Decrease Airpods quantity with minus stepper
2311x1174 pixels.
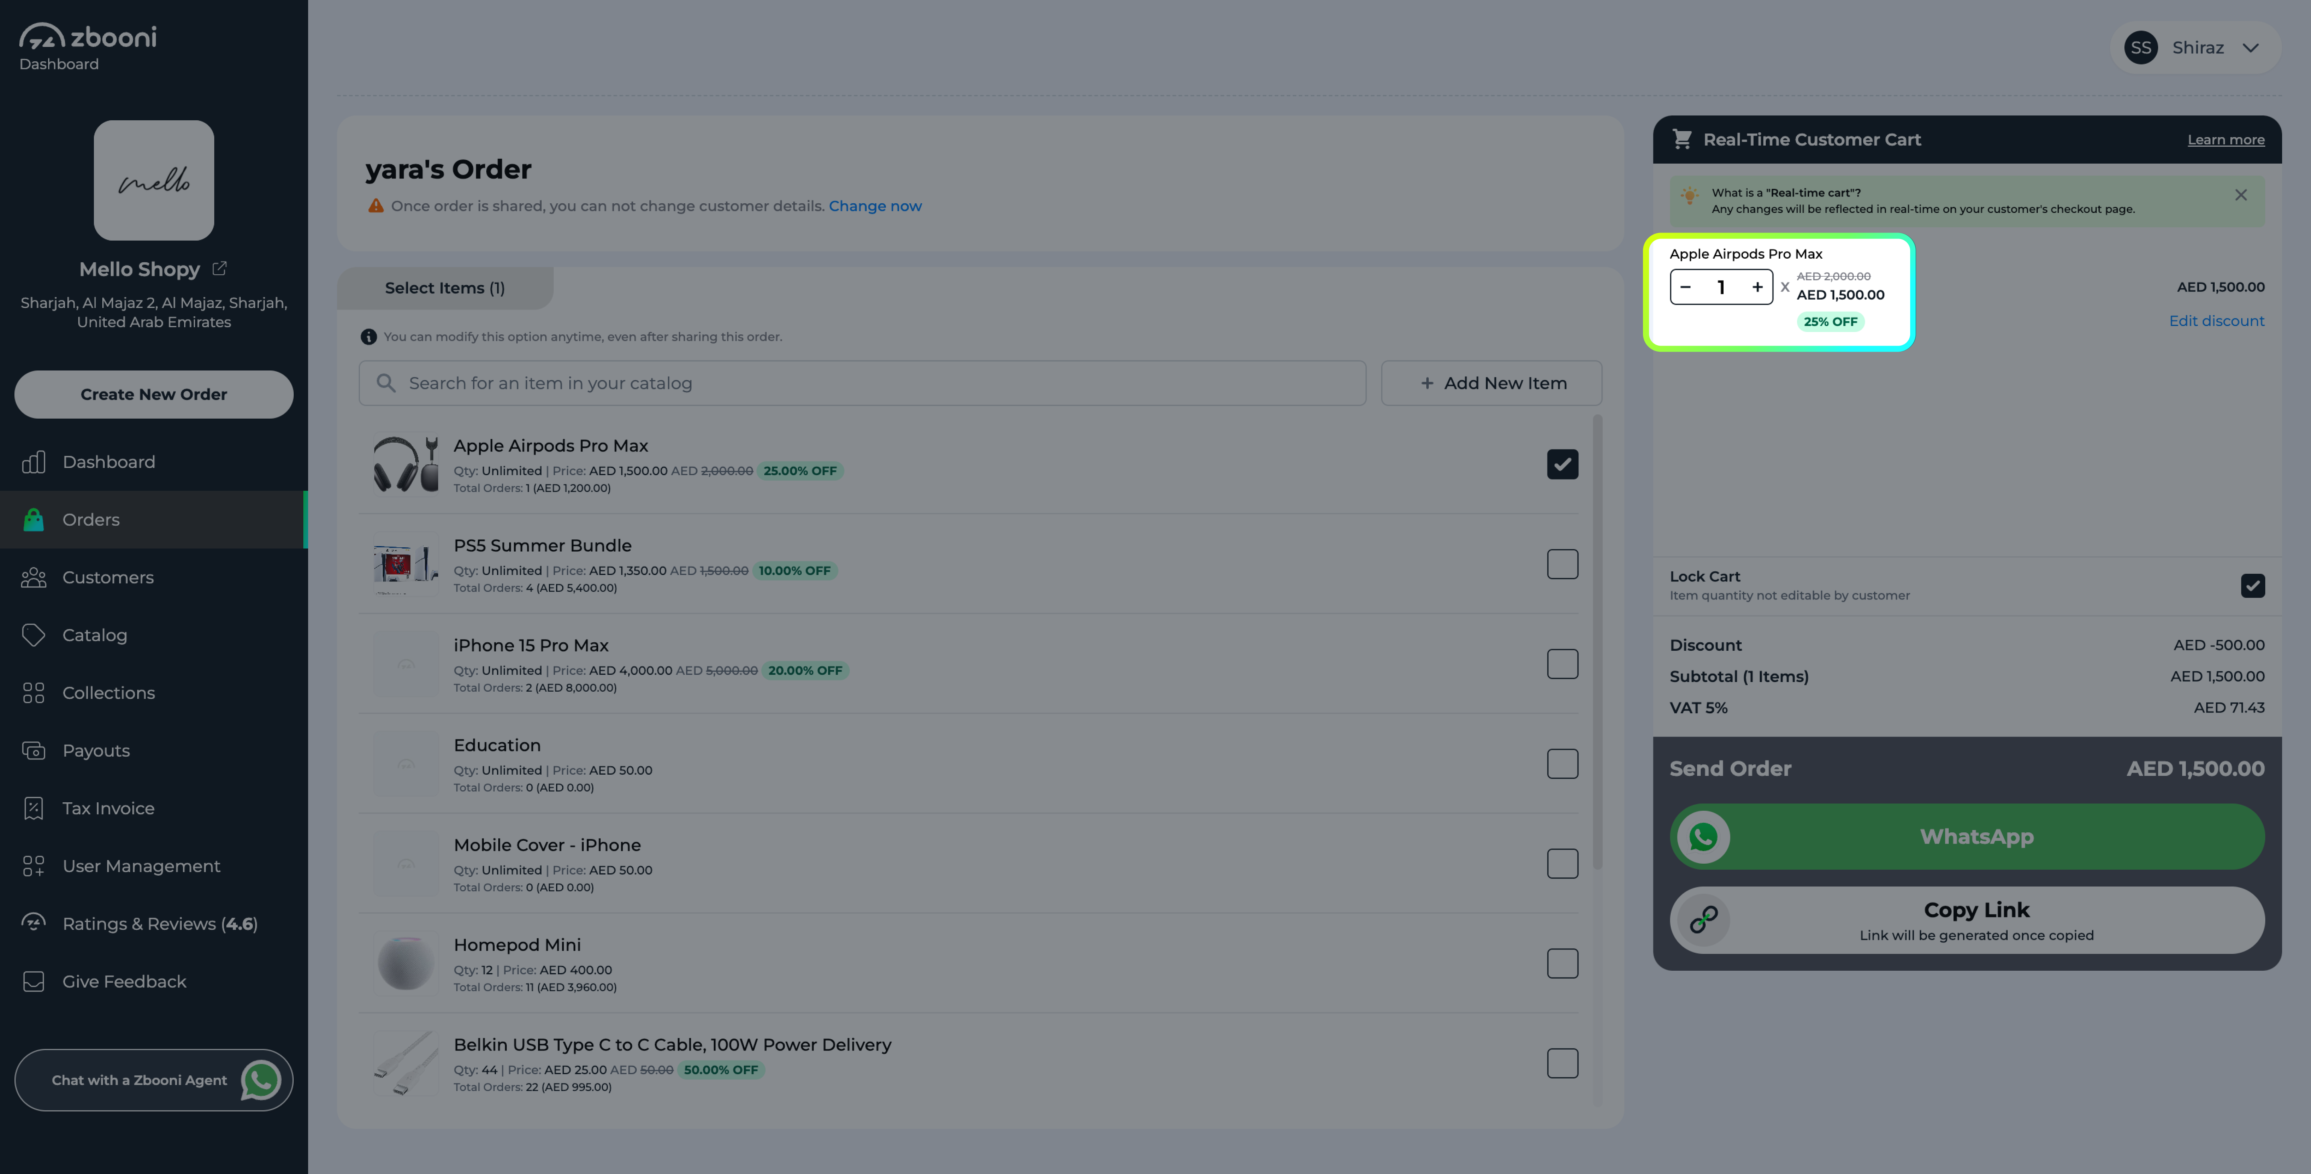tap(1686, 287)
